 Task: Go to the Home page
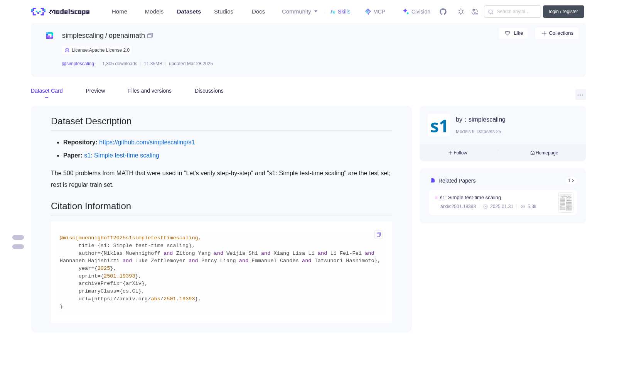pos(120,12)
